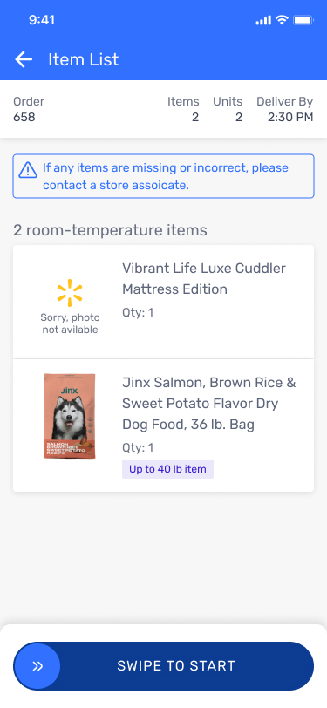Tap the Wi-Fi status icon
Image resolution: width=327 pixels, height=708 pixels.
pyautogui.click(x=283, y=20)
